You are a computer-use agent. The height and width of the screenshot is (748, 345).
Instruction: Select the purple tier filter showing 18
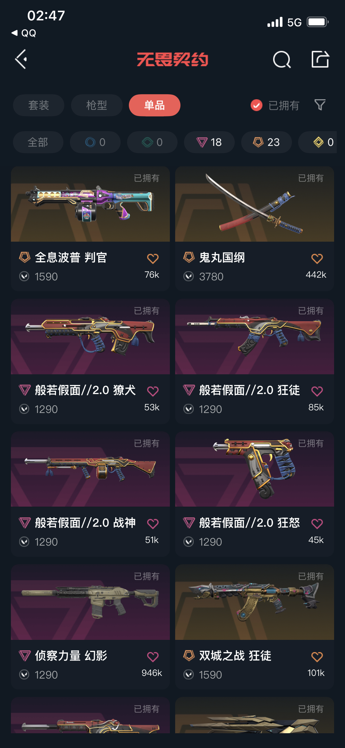(x=209, y=142)
